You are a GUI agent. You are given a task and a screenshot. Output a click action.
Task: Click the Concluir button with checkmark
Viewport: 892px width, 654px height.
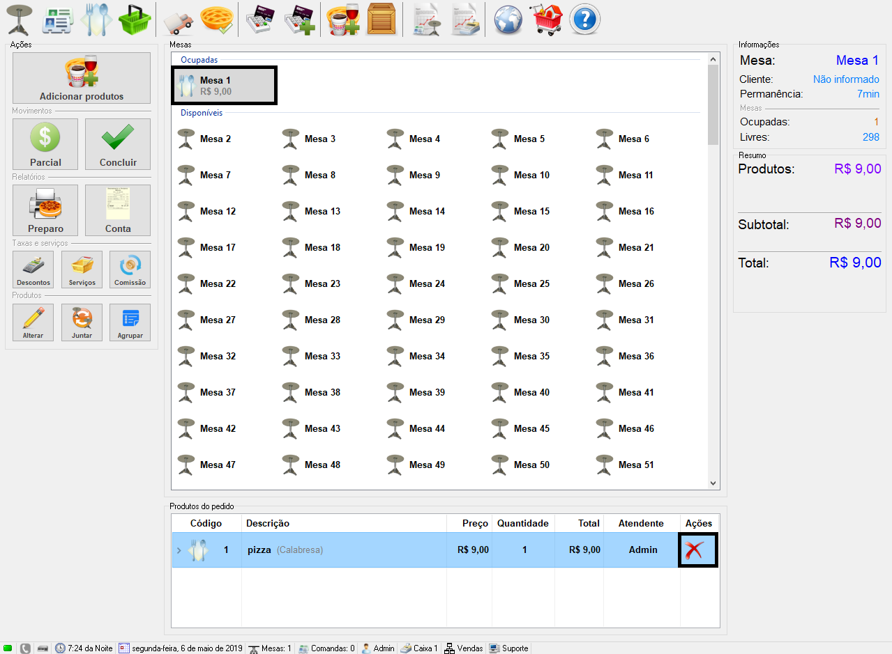pyautogui.click(x=118, y=144)
